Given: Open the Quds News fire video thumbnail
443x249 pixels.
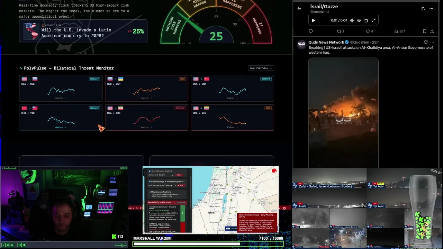Looking at the screenshot, I should click(x=343, y=112).
